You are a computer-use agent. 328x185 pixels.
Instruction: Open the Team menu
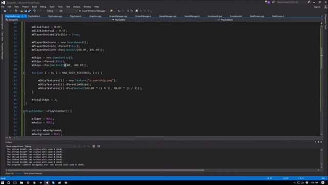pyautogui.click(x=52, y=7)
